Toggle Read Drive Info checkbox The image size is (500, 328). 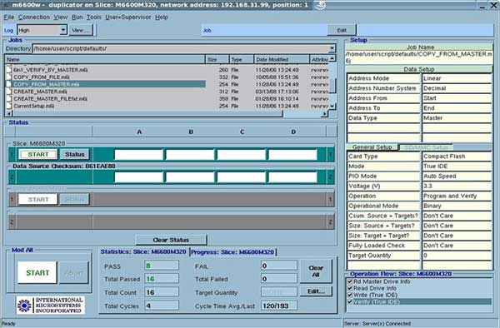350,288
